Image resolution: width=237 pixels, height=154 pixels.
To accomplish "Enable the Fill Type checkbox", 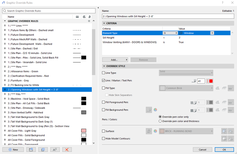I will coord(103,88).
